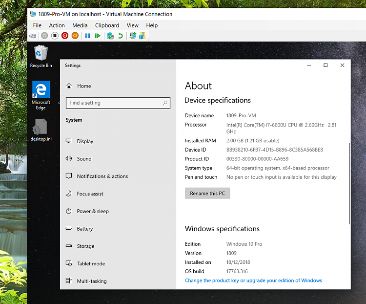Open the View menu
366x304 pixels.
tap(132, 25)
